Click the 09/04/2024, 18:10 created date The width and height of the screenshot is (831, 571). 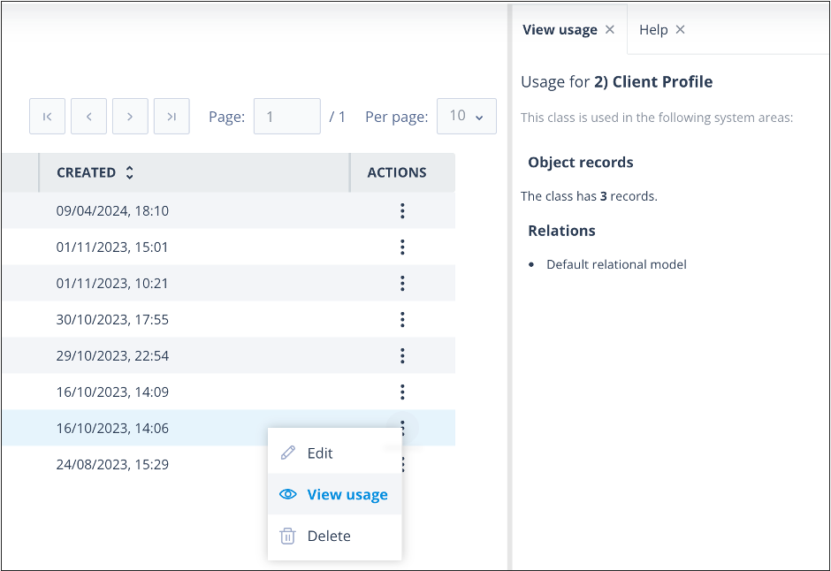[112, 211]
